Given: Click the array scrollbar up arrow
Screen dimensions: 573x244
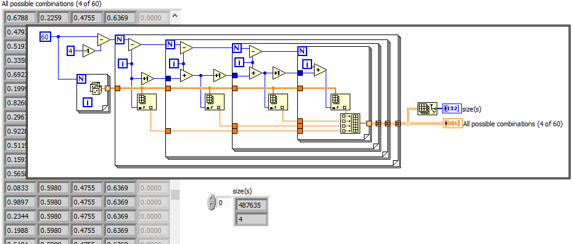Looking at the screenshot, I should coord(175,17).
